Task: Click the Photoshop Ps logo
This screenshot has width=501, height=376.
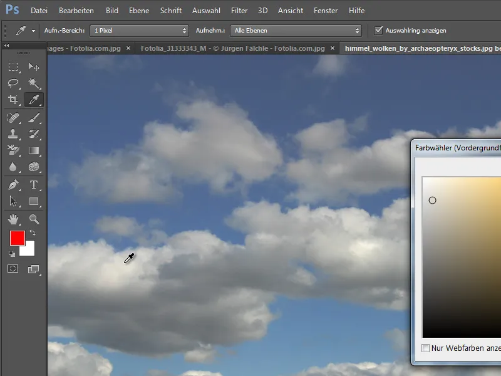Action: (x=13, y=9)
